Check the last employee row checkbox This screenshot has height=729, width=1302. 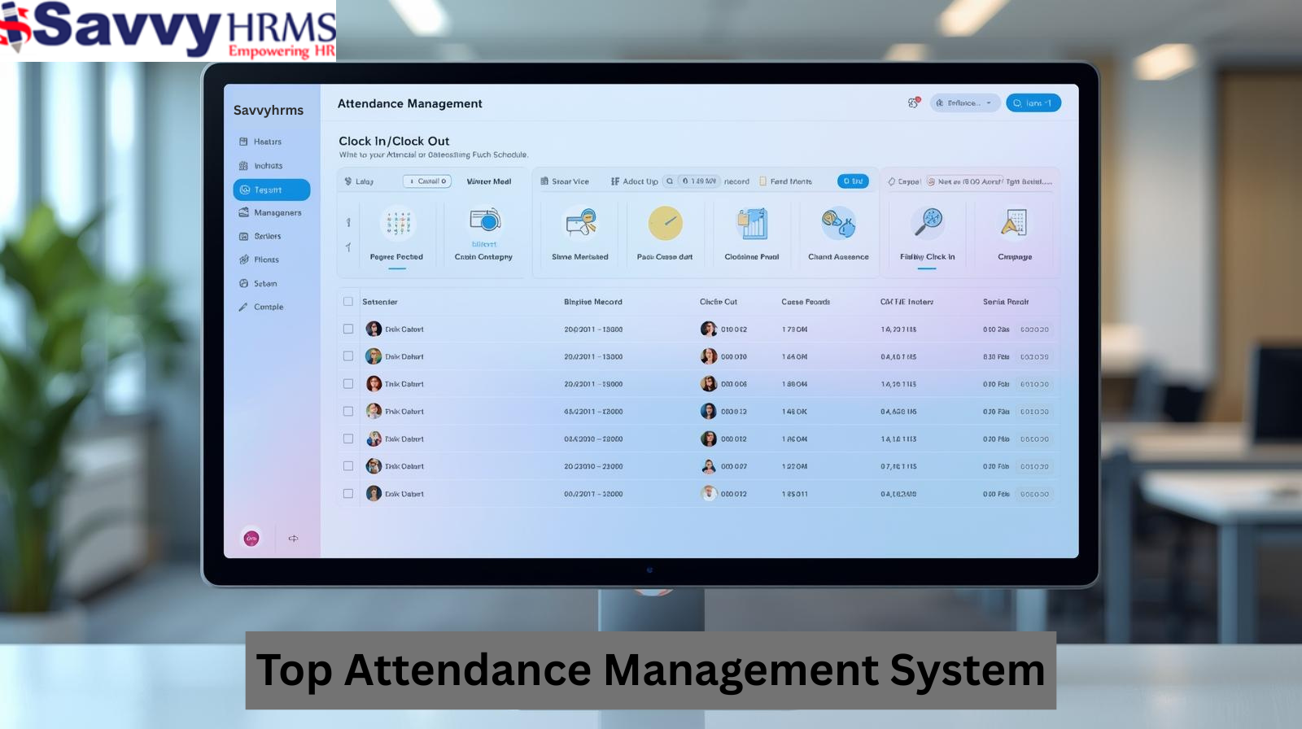coord(348,494)
